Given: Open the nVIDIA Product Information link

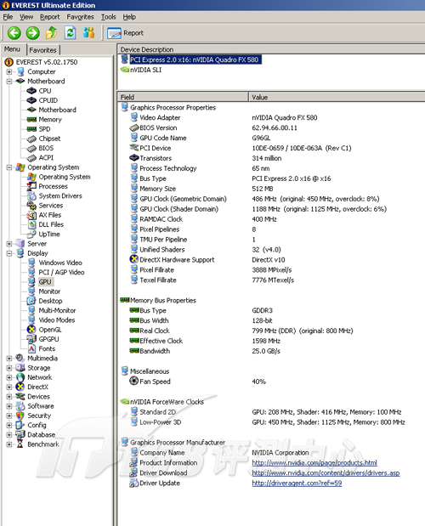Looking at the screenshot, I should tap(314, 462).
